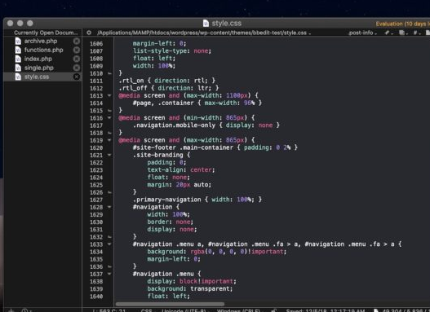Click the single.php file icon
Screen dimensions: 430x312
click(18, 68)
